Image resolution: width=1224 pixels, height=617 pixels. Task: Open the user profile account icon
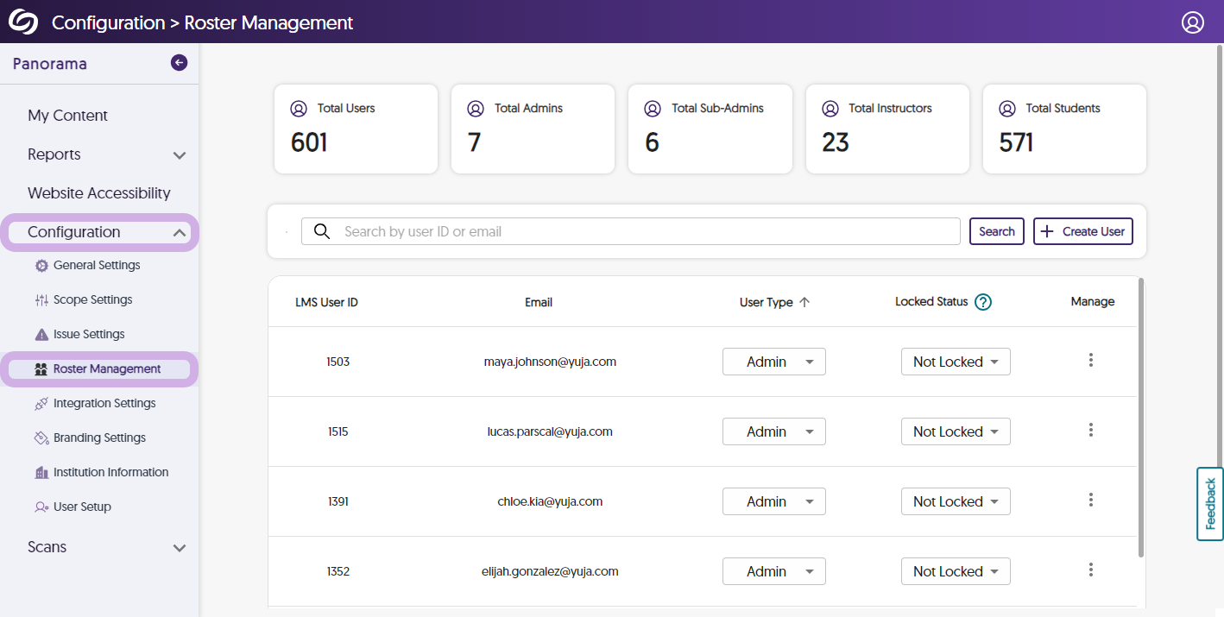[1192, 22]
